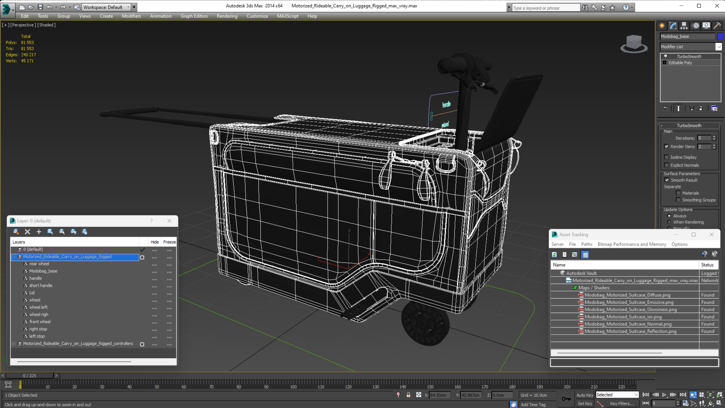The image size is (725, 408).
Task: Open the Rendering menu
Action: pyautogui.click(x=227, y=16)
